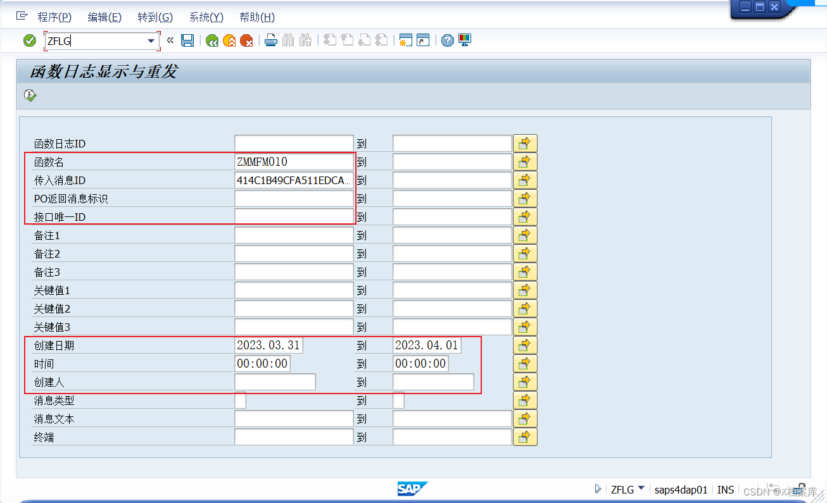Click the 创建人 lower value field
Viewport: 827px width, 503px height.
275,382
